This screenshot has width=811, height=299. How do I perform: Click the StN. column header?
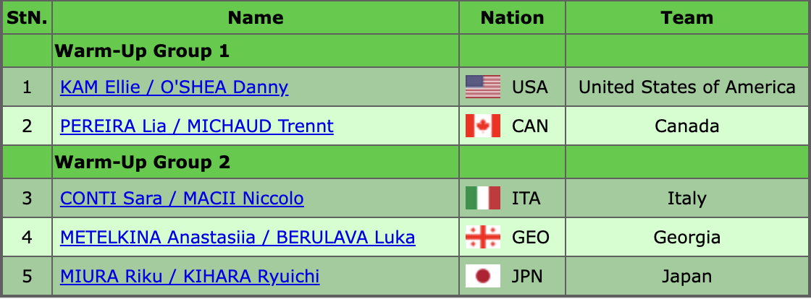point(27,18)
